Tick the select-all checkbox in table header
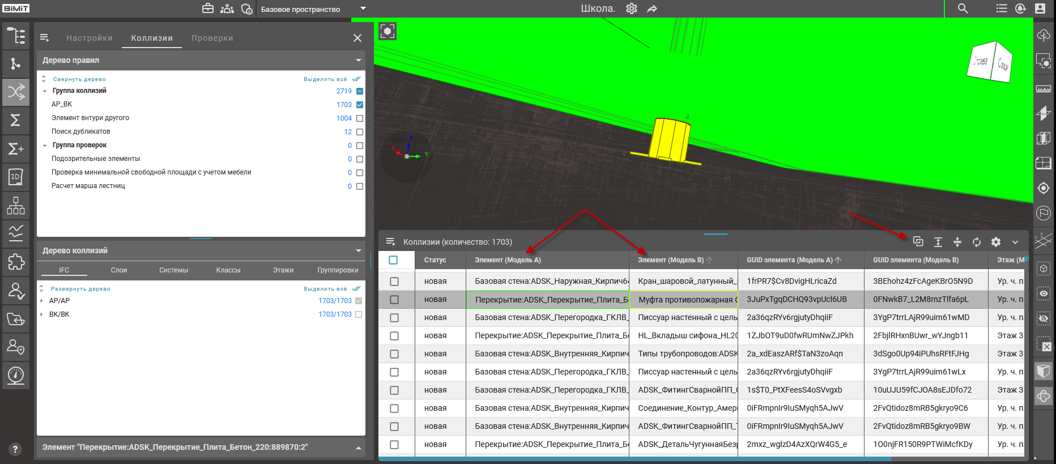 tap(393, 260)
